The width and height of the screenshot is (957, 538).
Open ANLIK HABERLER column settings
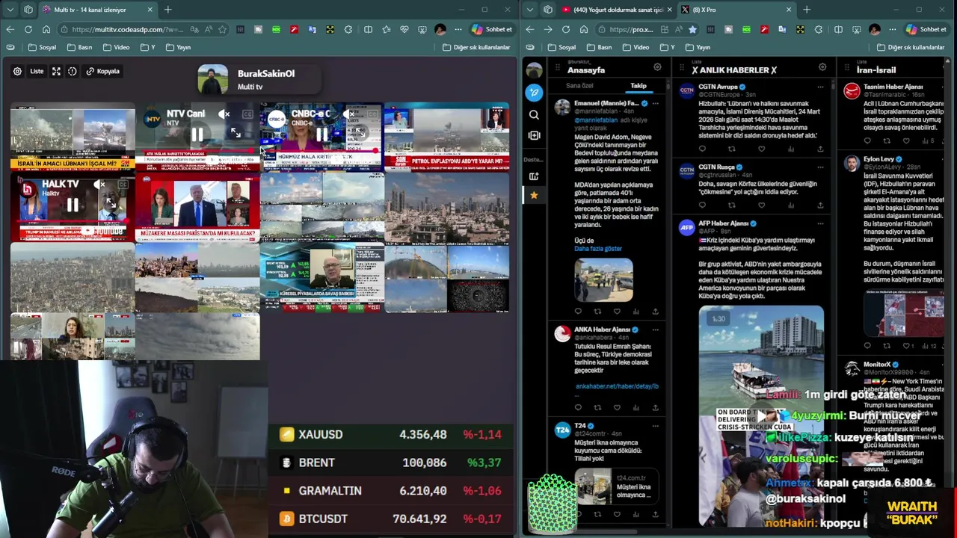[822, 67]
